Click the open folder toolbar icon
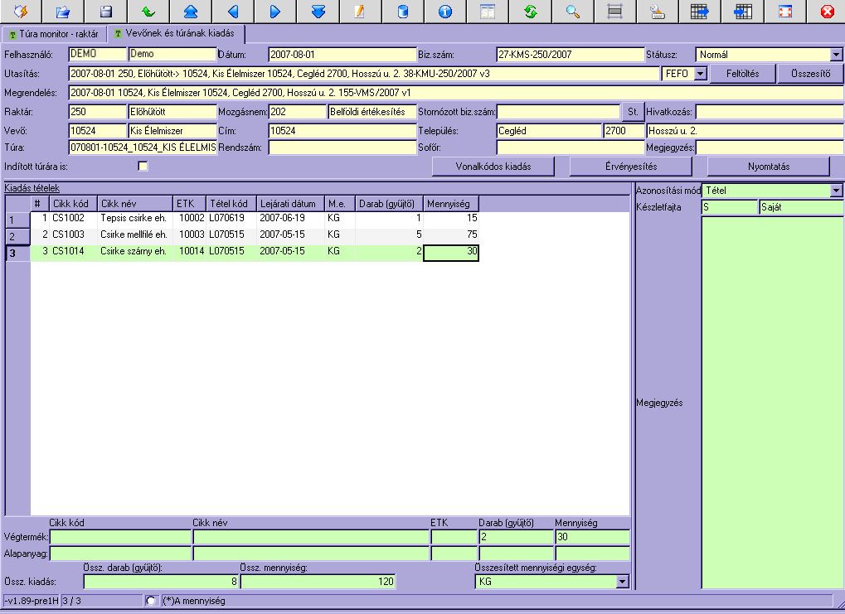The image size is (845, 614). pos(63,12)
